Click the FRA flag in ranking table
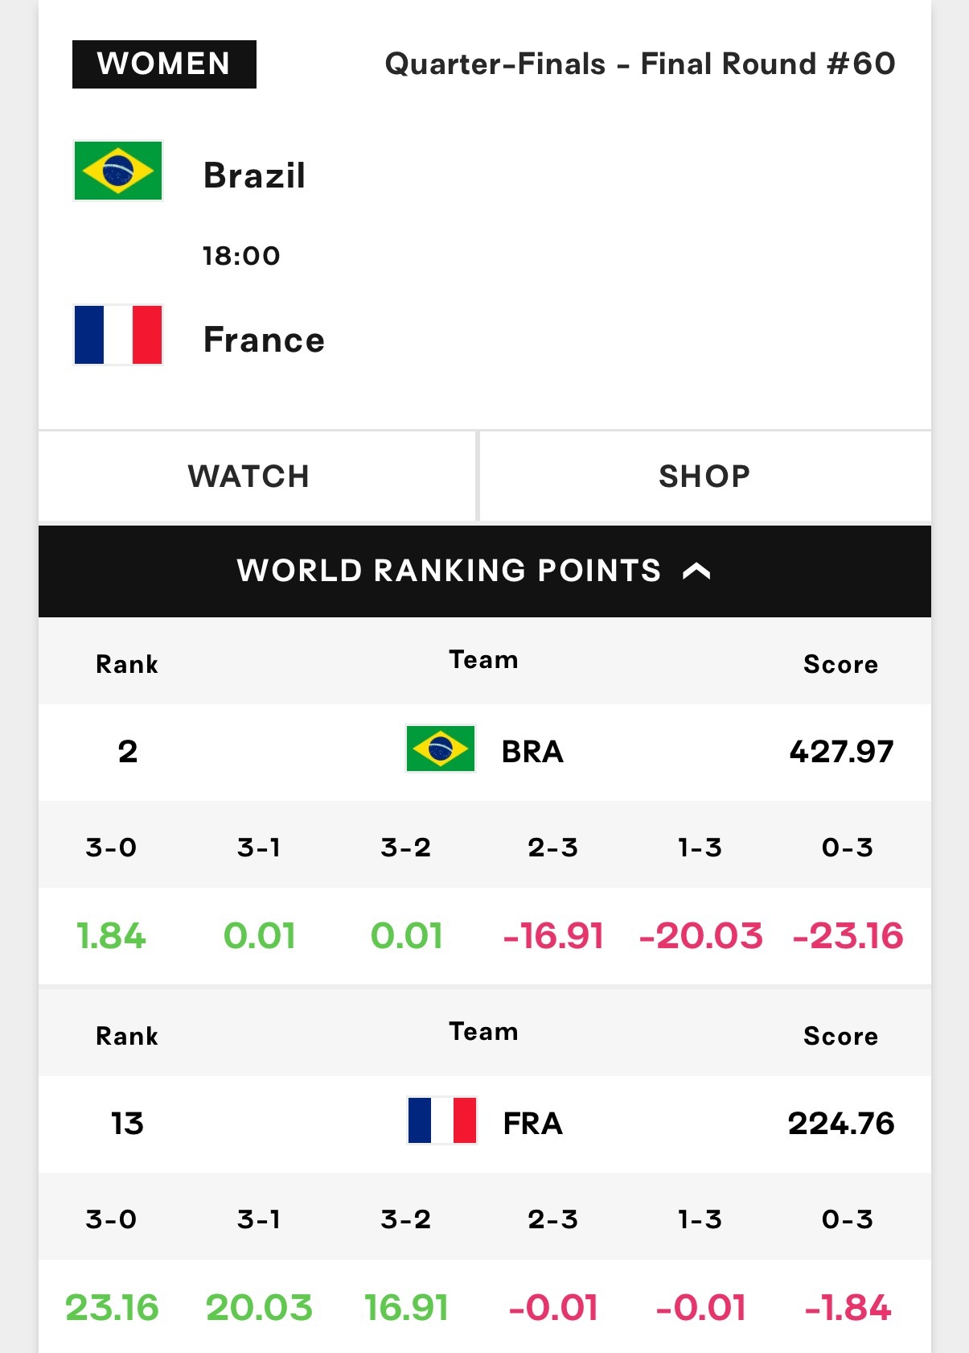This screenshot has height=1353, width=969. pos(442,1120)
